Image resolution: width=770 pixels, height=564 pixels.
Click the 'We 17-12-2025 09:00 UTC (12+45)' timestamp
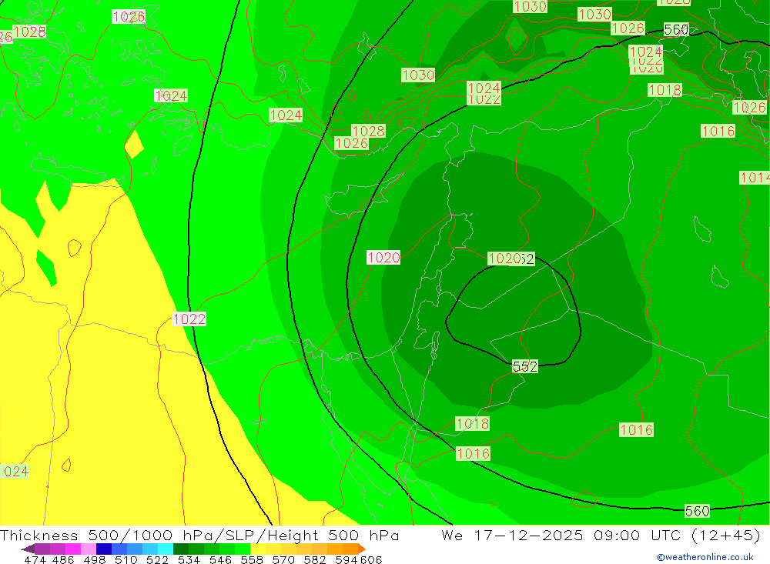point(601,535)
